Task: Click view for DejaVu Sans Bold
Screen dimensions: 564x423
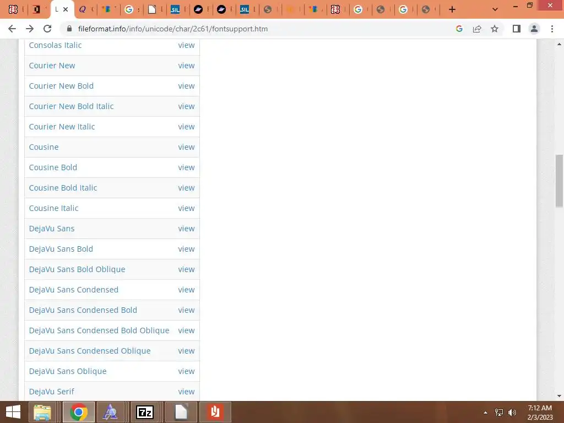Action: pyautogui.click(x=186, y=249)
